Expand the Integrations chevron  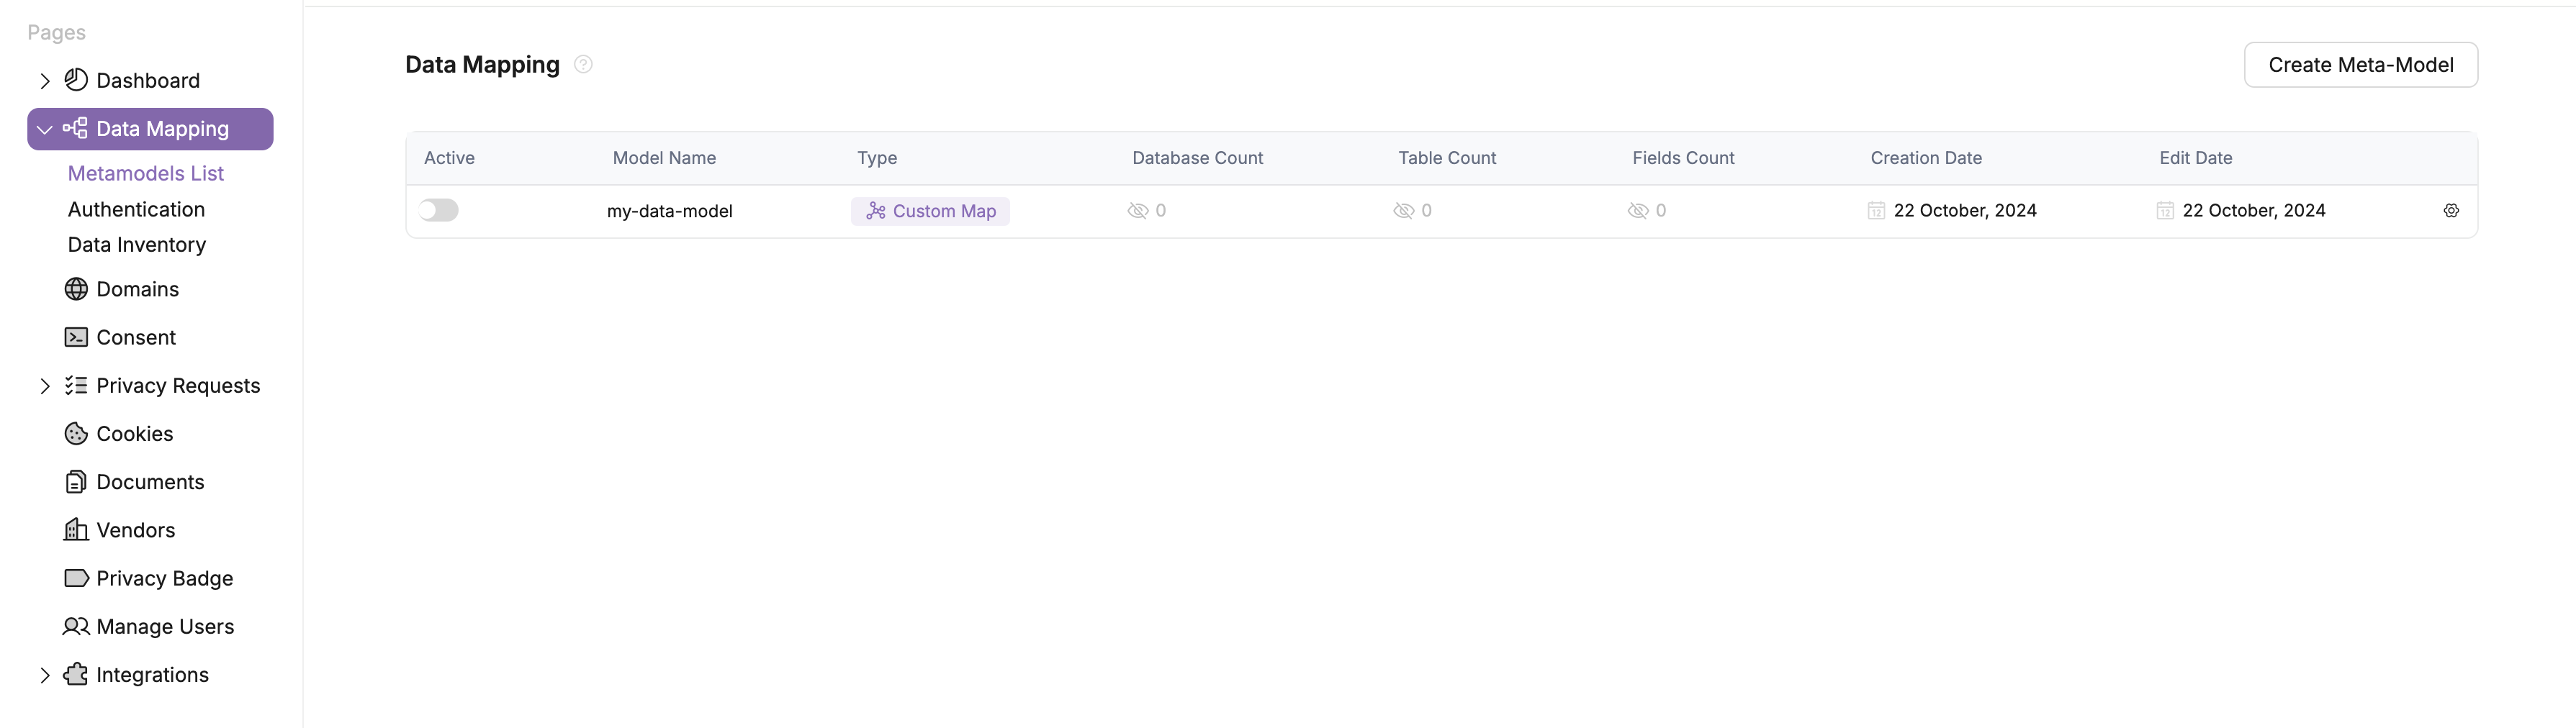(x=45, y=675)
